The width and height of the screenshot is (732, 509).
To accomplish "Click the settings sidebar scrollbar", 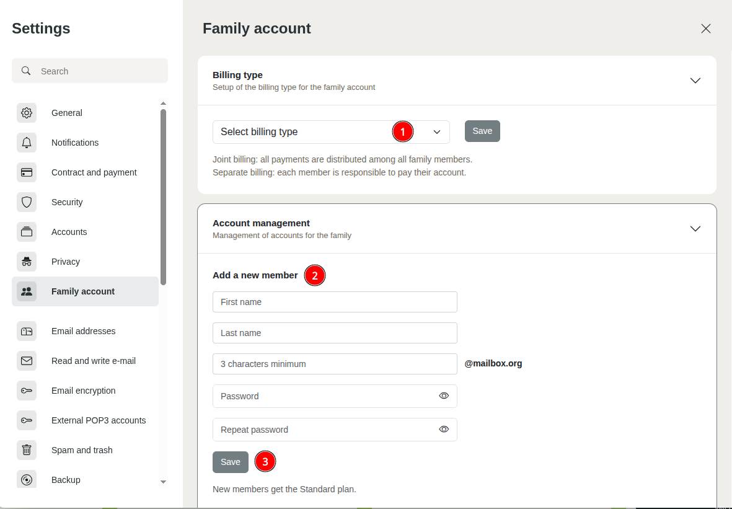I will click(163, 197).
